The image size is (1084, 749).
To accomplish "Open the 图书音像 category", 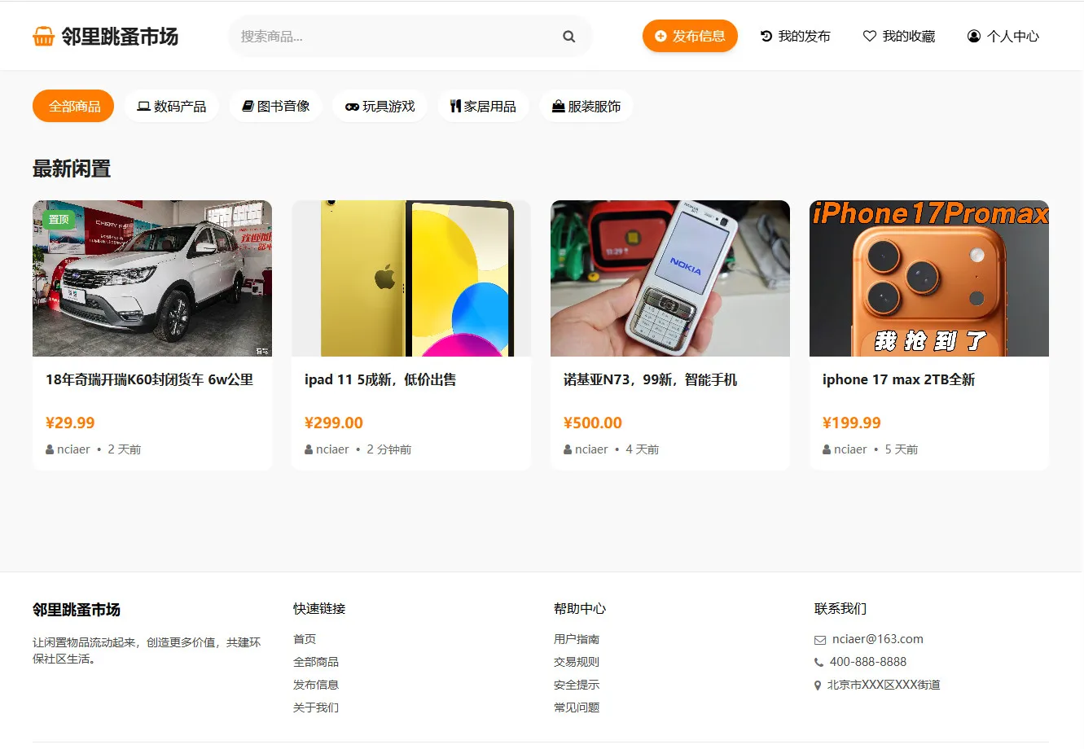I will point(276,107).
